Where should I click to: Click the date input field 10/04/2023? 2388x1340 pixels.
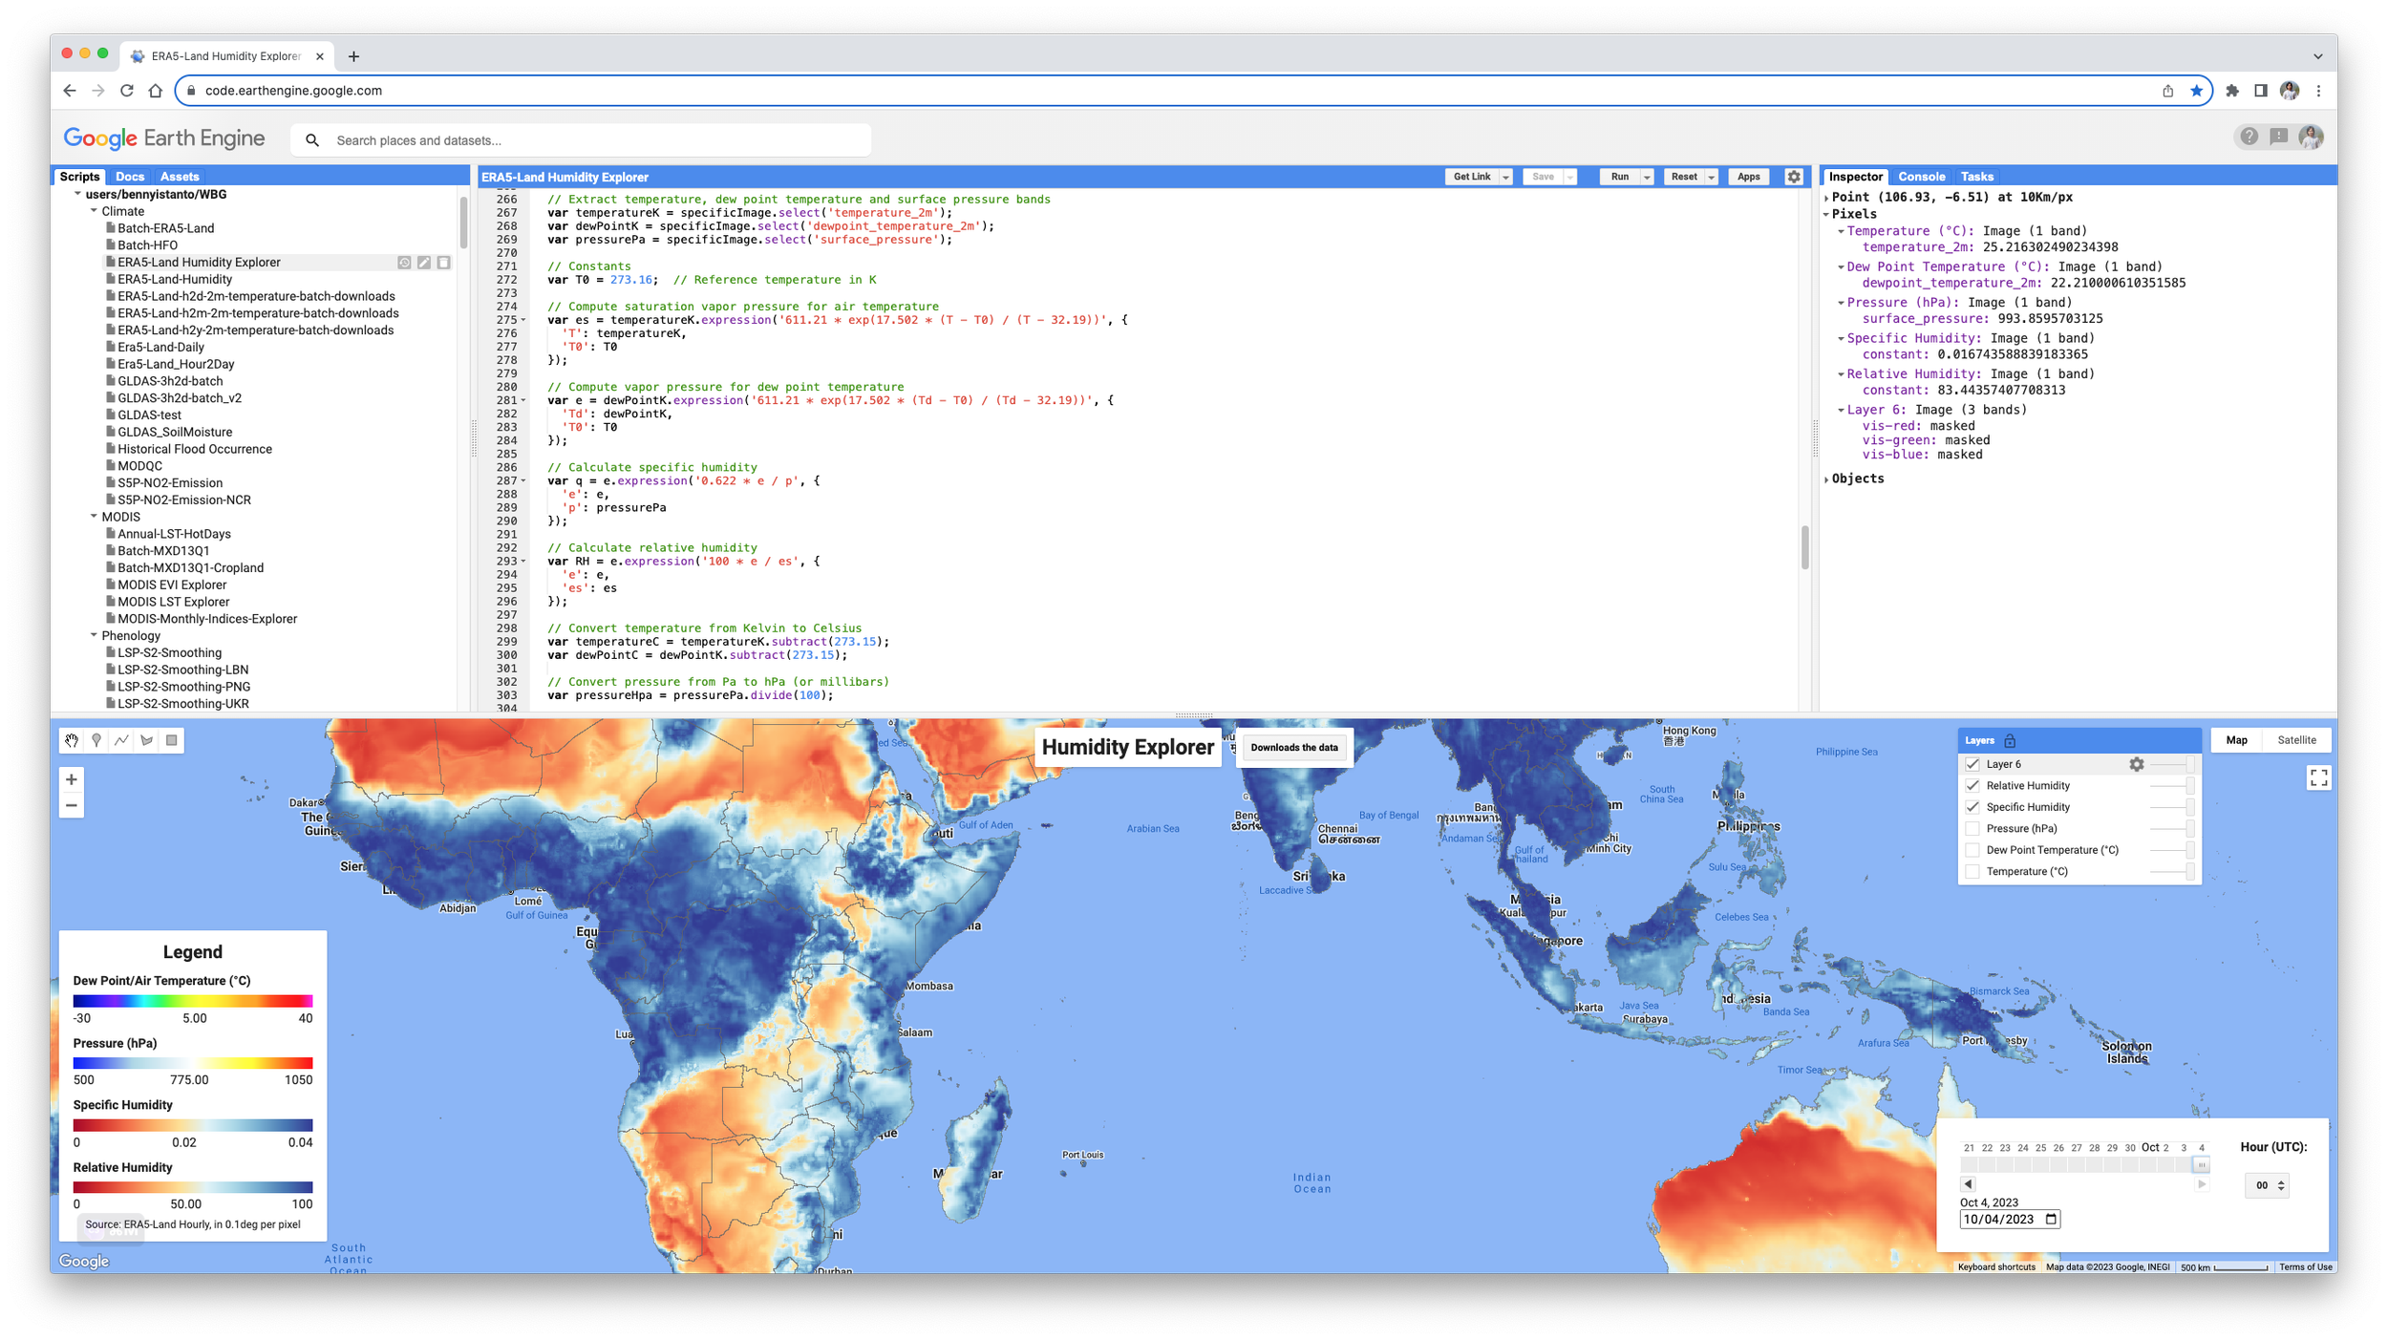[1999, 1220]
